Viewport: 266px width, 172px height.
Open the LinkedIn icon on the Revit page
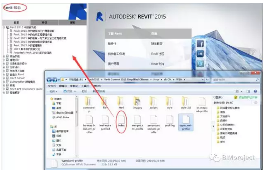pyautogui.click(x=200, y=54)
